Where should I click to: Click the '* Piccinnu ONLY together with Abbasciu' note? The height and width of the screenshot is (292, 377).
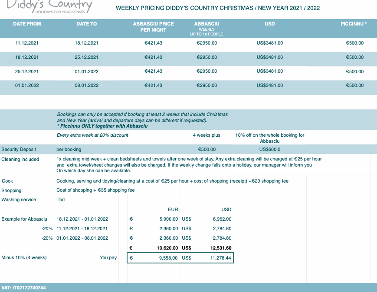click(x=102, y=126)
